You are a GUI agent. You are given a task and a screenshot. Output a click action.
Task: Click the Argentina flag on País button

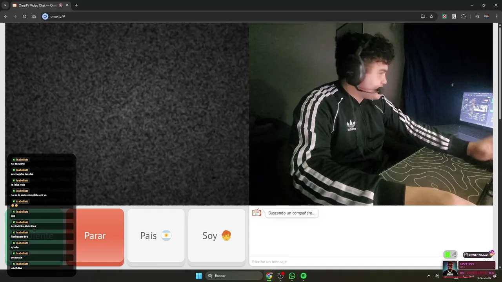[166, 235]
